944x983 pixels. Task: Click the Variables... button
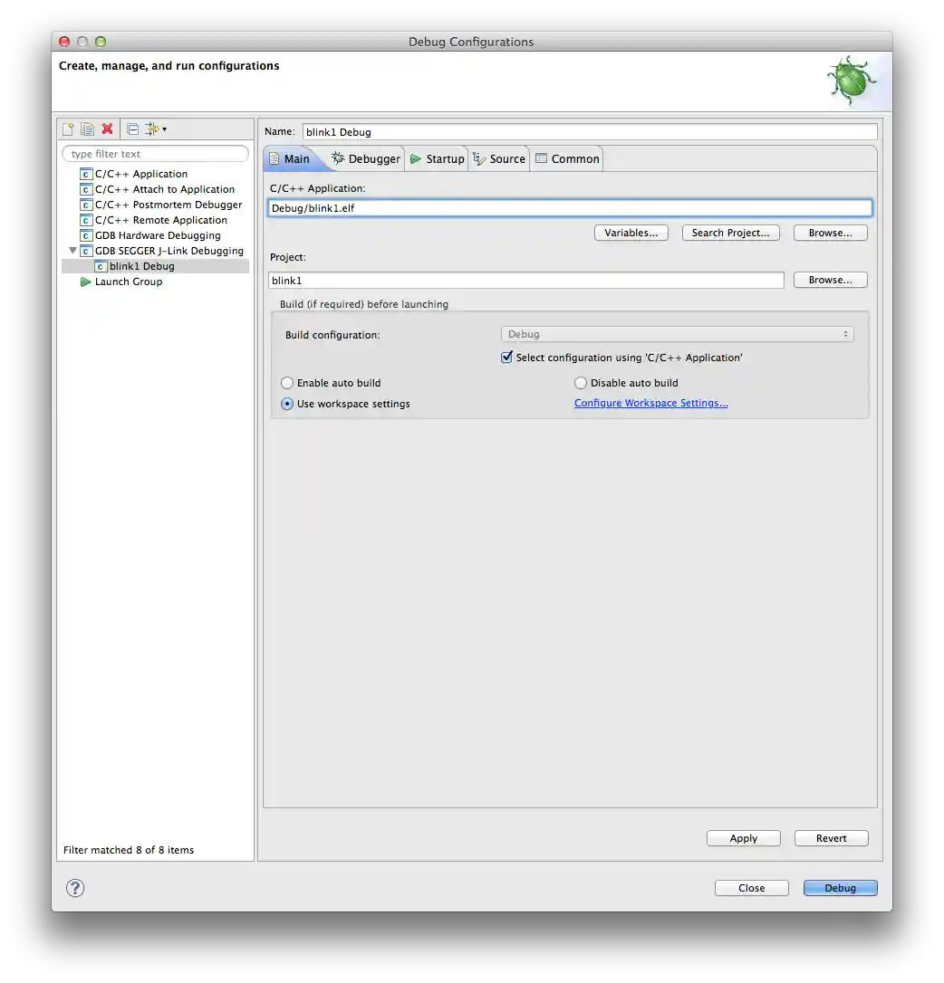631,233
